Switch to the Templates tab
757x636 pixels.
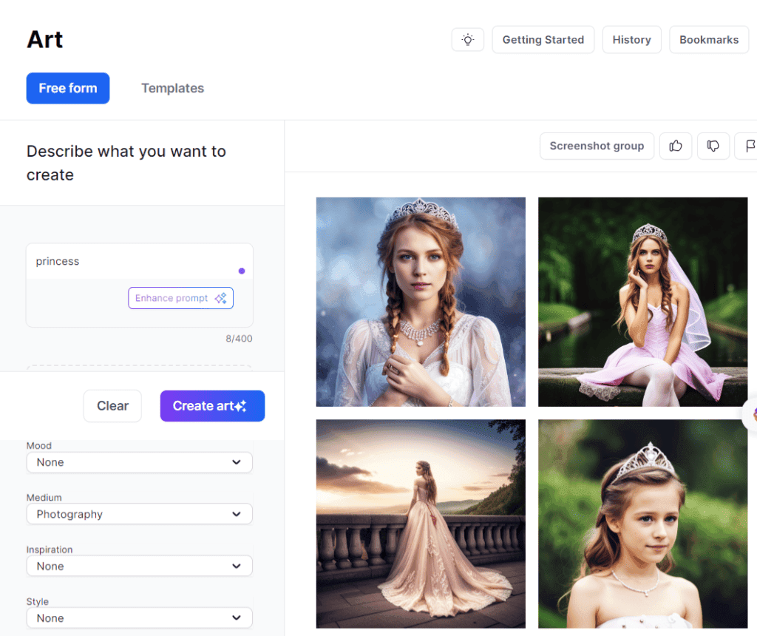[x=172, y=88]
